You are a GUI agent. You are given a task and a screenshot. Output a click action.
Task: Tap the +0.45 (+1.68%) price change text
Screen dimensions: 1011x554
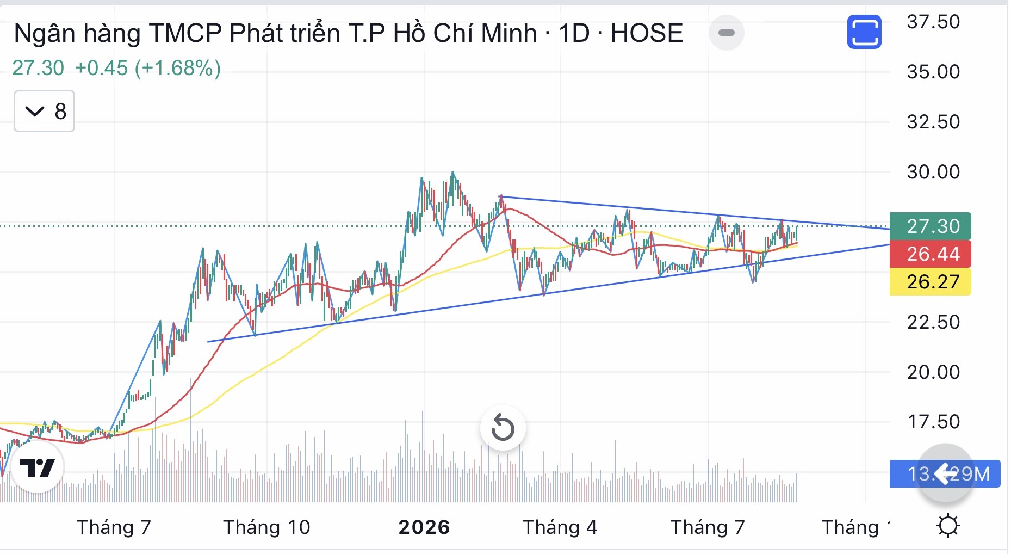click(148, 68)
